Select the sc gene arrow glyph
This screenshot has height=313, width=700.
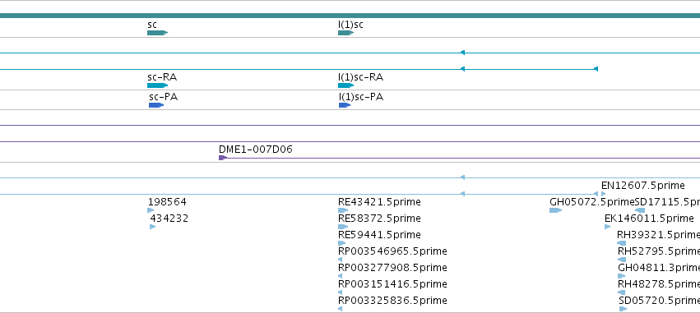point(157,33)
